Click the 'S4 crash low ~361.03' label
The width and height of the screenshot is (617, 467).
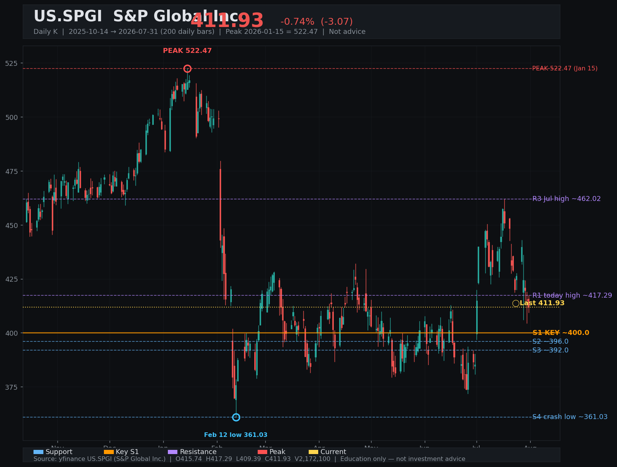(x=570, y=417)
